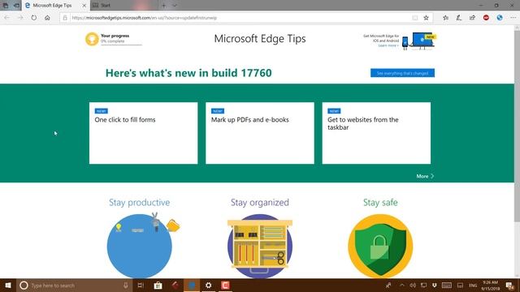This screenshot has width=520, height=292.
Task: Switch to the Start tab
Action: coord(123,6)
